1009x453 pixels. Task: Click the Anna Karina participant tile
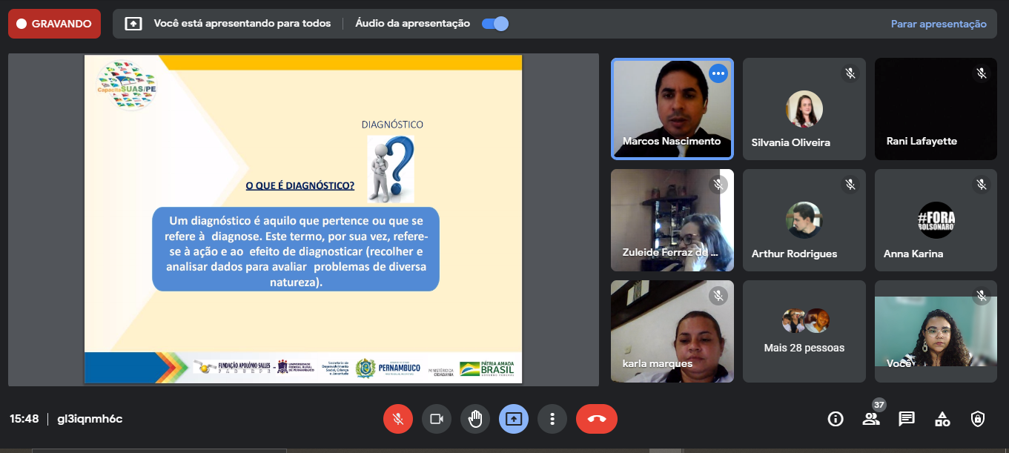pyautogui.click(x=936, y=220)
